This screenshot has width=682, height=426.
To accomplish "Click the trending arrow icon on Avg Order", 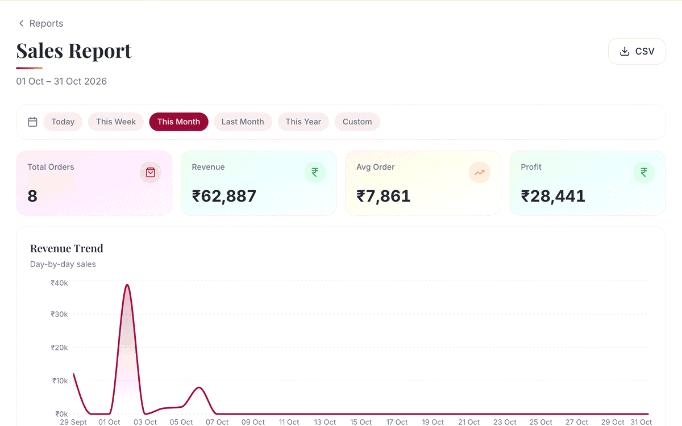I will pyautogui.click(x=479, y=172).
